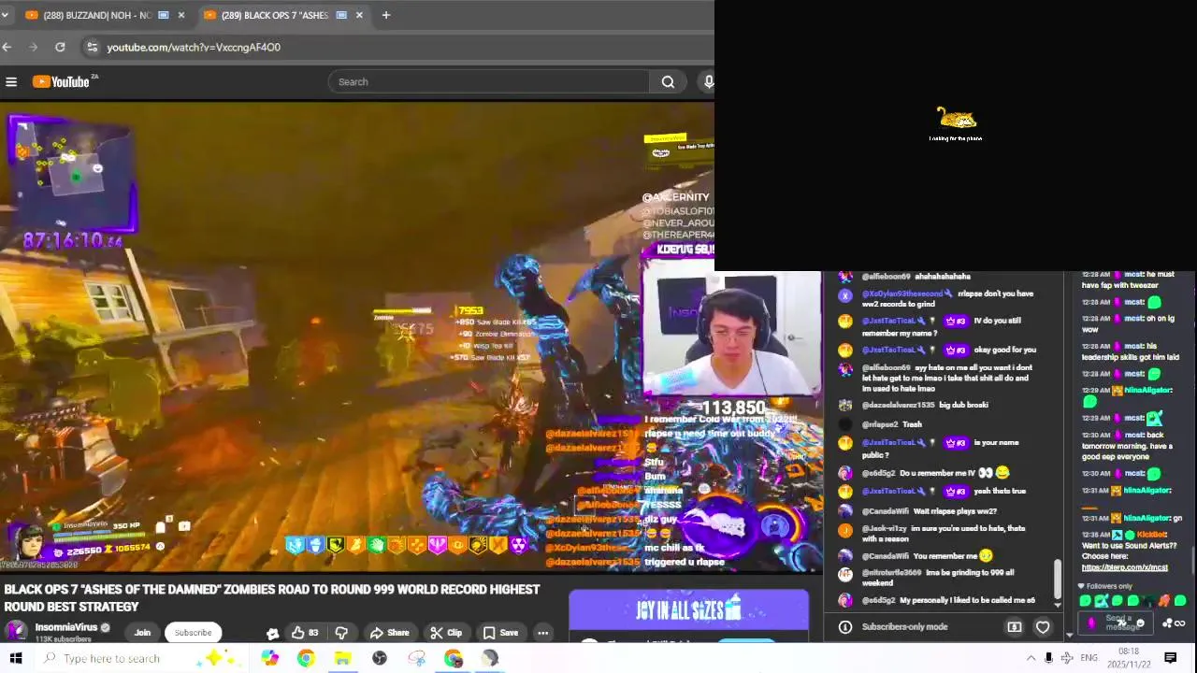Open Copilot from the taskbar
This screenshot has height=673, width=1197.
(x=269, y=658)
